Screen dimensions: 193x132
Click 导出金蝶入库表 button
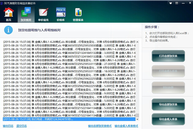168,119
